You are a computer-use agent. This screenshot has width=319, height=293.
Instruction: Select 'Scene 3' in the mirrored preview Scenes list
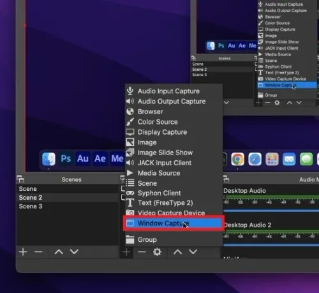(x=223, y=75)
